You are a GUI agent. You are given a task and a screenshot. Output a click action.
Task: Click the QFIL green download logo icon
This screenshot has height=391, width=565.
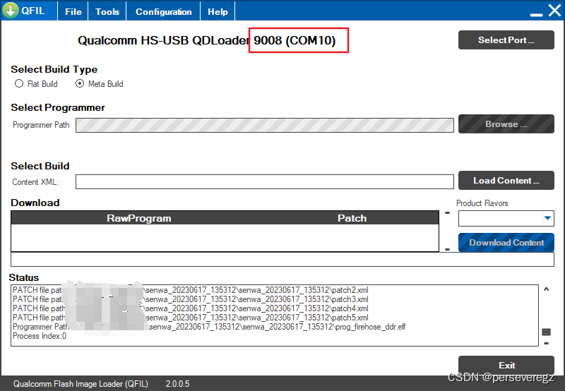point(11,11)
